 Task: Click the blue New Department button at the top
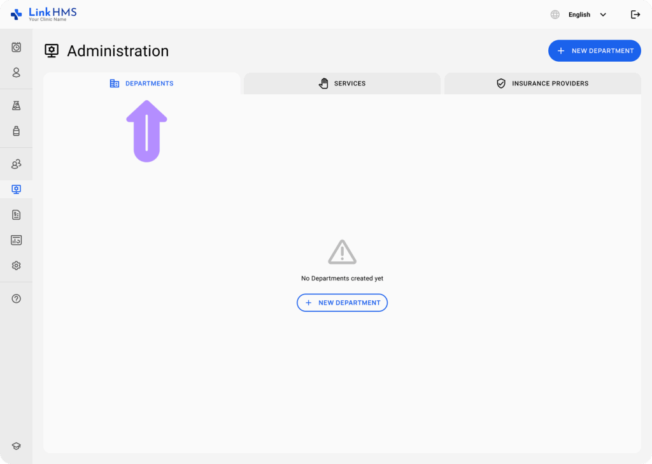(x=594, y=51)
